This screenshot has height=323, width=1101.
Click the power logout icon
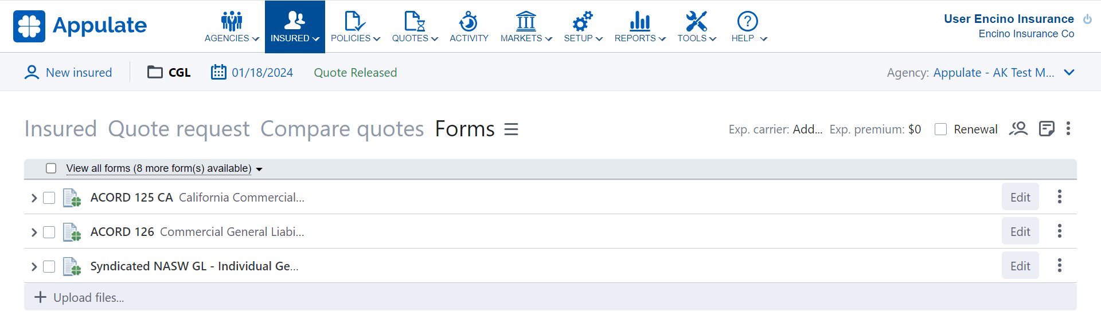[1087, 19]
